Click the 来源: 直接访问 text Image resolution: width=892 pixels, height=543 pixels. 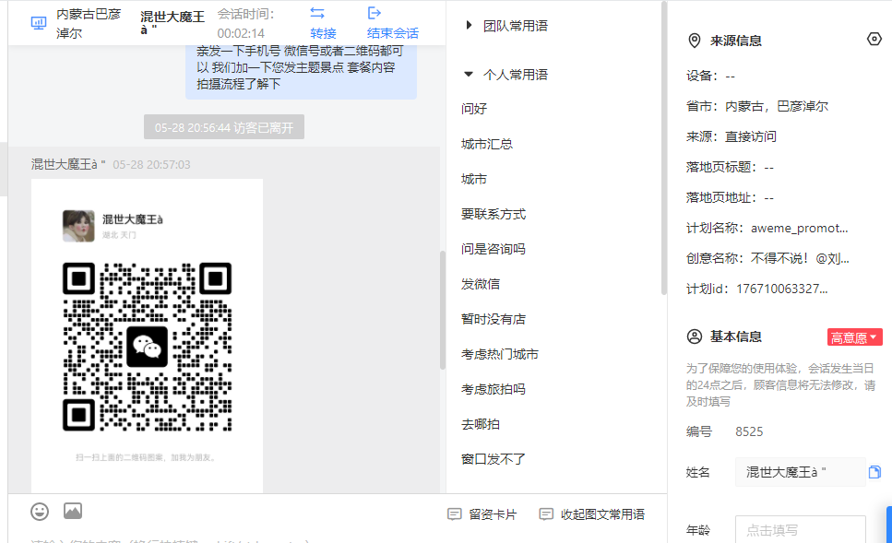[x=731, y=136]
